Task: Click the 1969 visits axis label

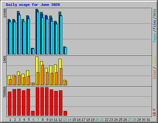Action: [5, 60]
